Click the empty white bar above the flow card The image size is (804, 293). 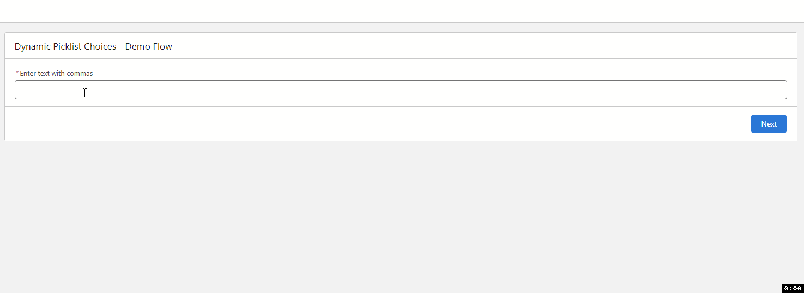coord(402,11)
